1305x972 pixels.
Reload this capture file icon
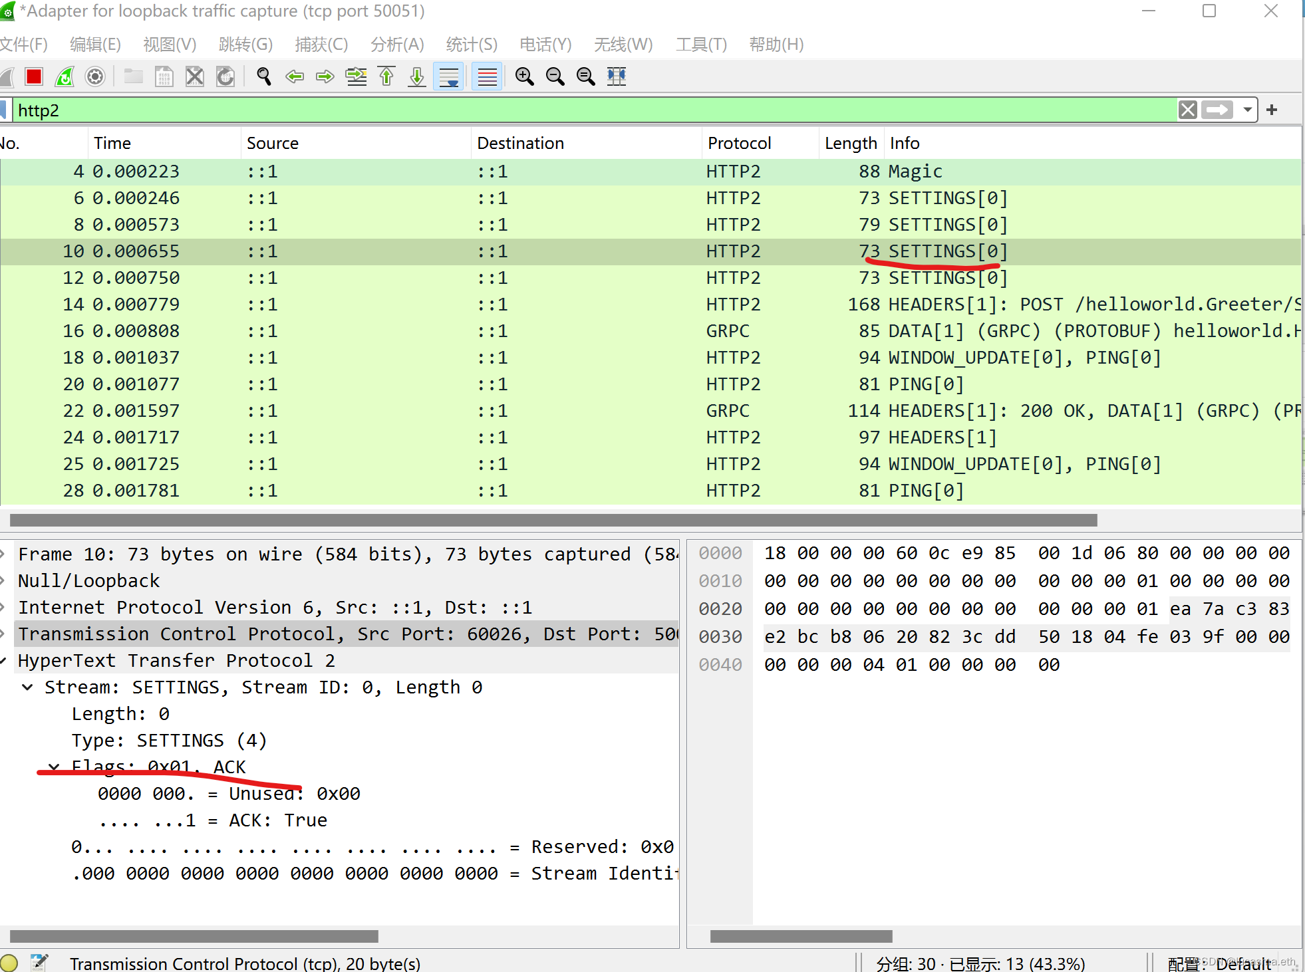[x=225, y=76]
